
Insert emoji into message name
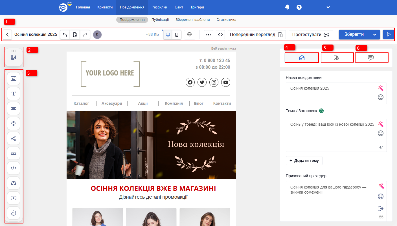381,97
